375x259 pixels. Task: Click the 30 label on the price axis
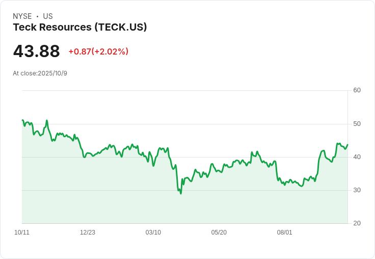tap(357, 190)
